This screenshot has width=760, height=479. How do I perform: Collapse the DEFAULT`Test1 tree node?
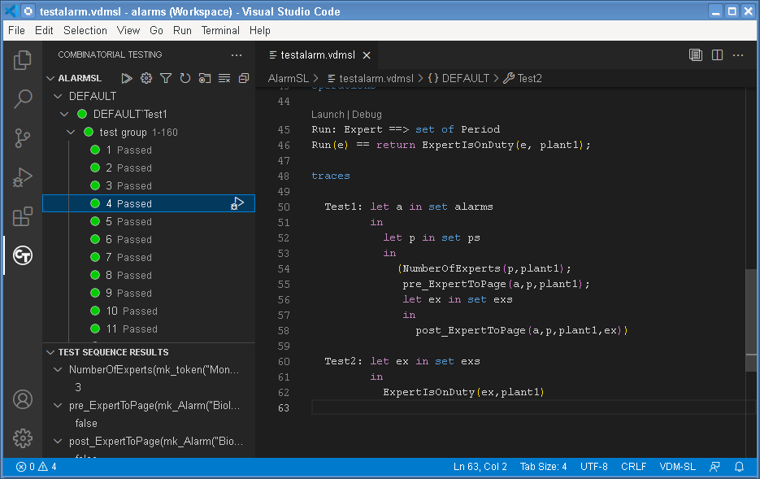tap(65, 114)
